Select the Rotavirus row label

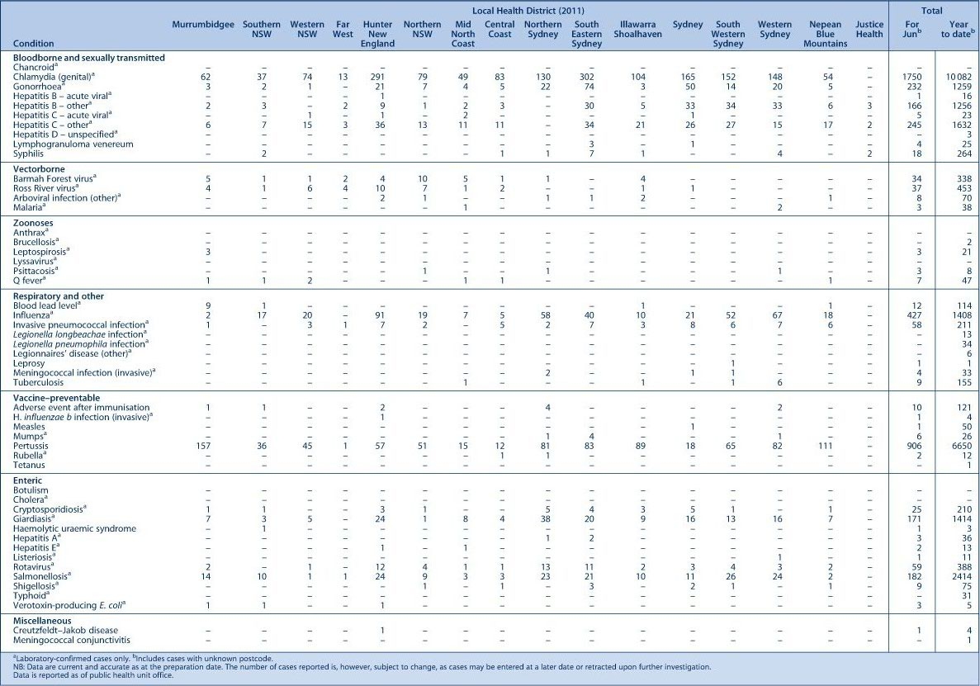point(33,566)
